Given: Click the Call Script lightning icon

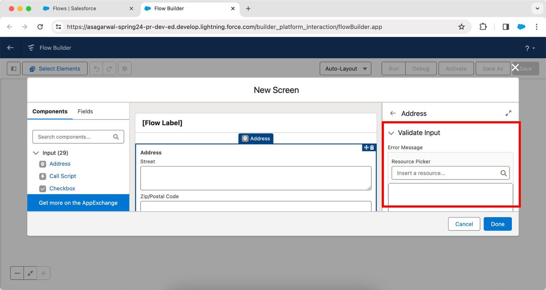Looking at the screenshot, I should (x=43, y=176).
